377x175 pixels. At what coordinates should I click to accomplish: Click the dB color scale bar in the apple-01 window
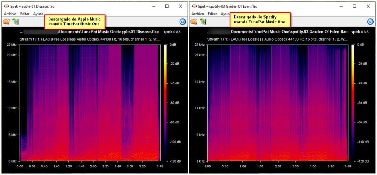pos(165,103)
